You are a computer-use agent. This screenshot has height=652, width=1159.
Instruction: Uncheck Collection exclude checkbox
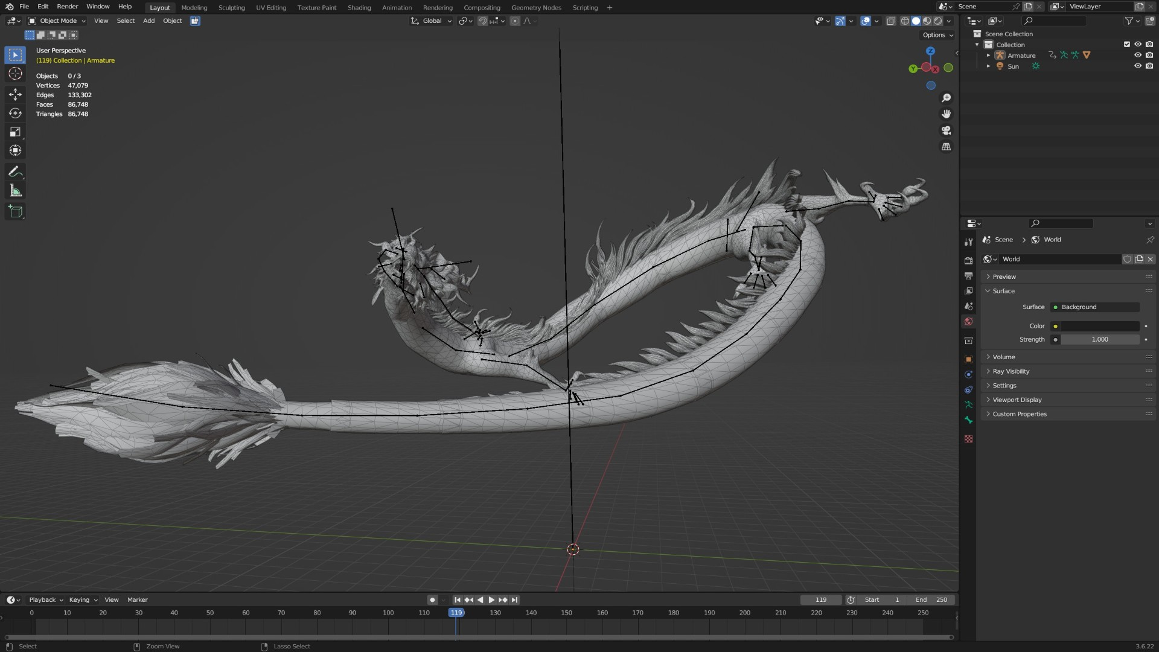point(1126,44)
